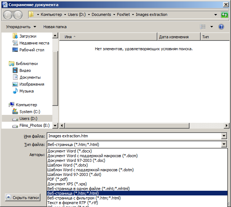Screen dimensions: 231x207
Task: Choose highlighted Веб-страница (*.htm;*.html) option
Action: (137, 193)
